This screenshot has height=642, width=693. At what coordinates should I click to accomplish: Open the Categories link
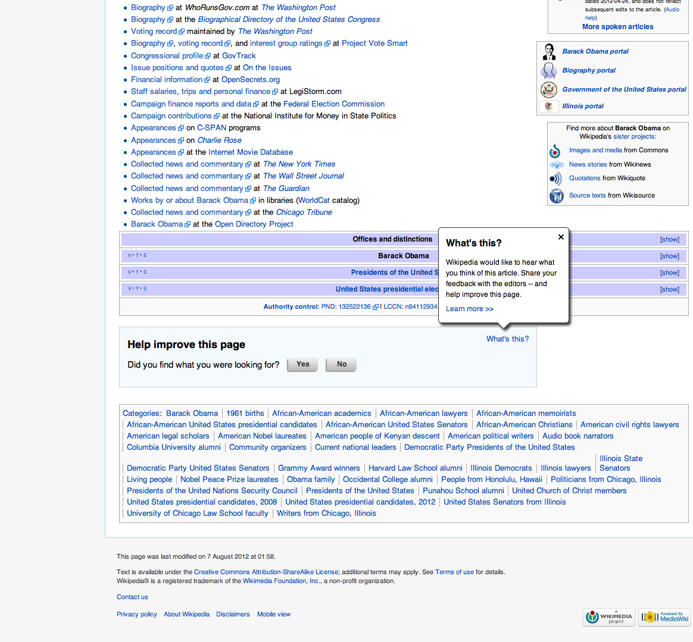click(x=142, y=414)
